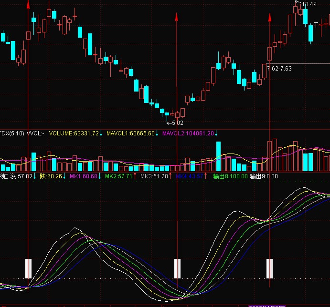Select the 7.62-7.63 price level label
This screenshot has height=307, width=330.
click(x=279, y=69)
